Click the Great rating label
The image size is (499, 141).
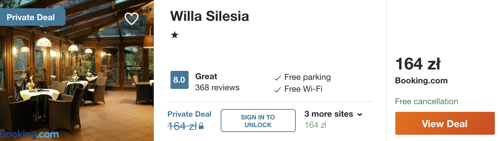[x=206, y=76]
